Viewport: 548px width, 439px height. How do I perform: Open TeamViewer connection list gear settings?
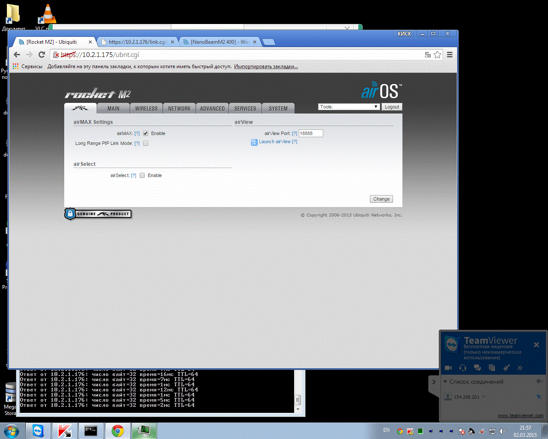539,381
